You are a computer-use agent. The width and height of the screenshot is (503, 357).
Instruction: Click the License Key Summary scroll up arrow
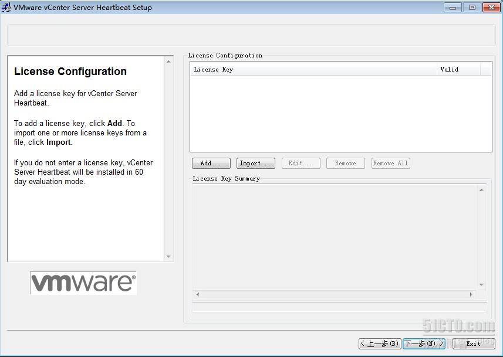pyautogui.click(x=481, y=190)
